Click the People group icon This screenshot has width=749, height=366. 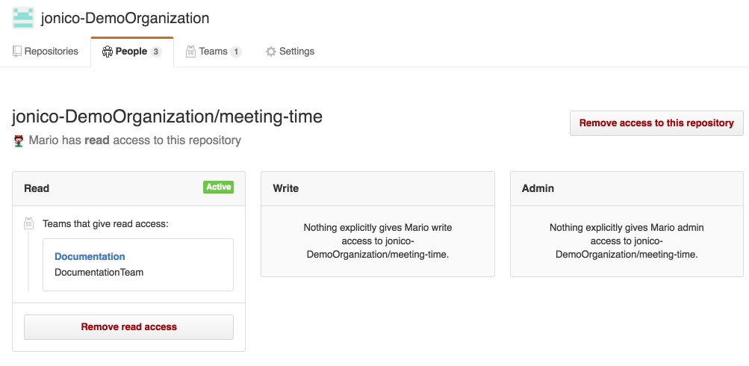[x=108, y=52]
